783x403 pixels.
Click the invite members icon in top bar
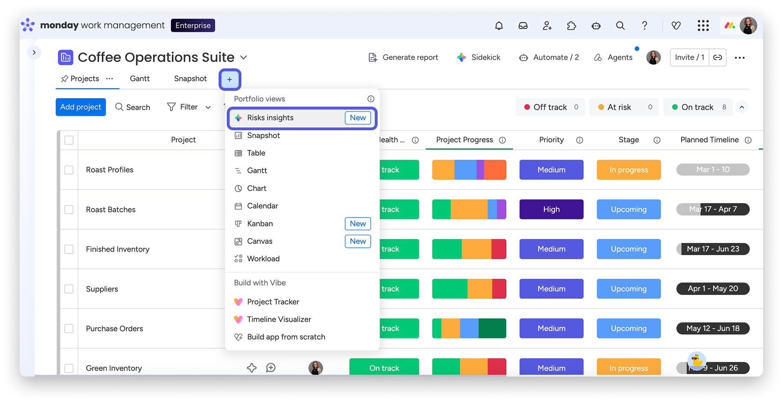click(x=547, y=26)
